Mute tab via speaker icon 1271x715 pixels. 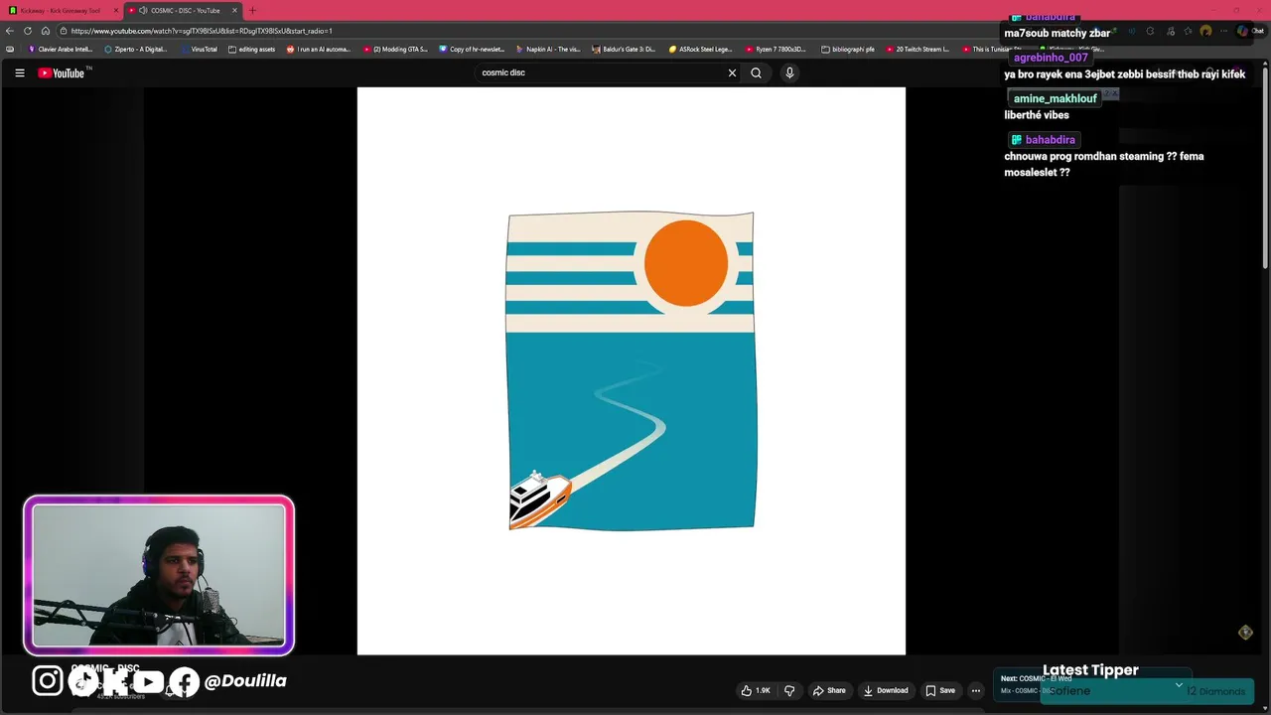click(143, 10)
